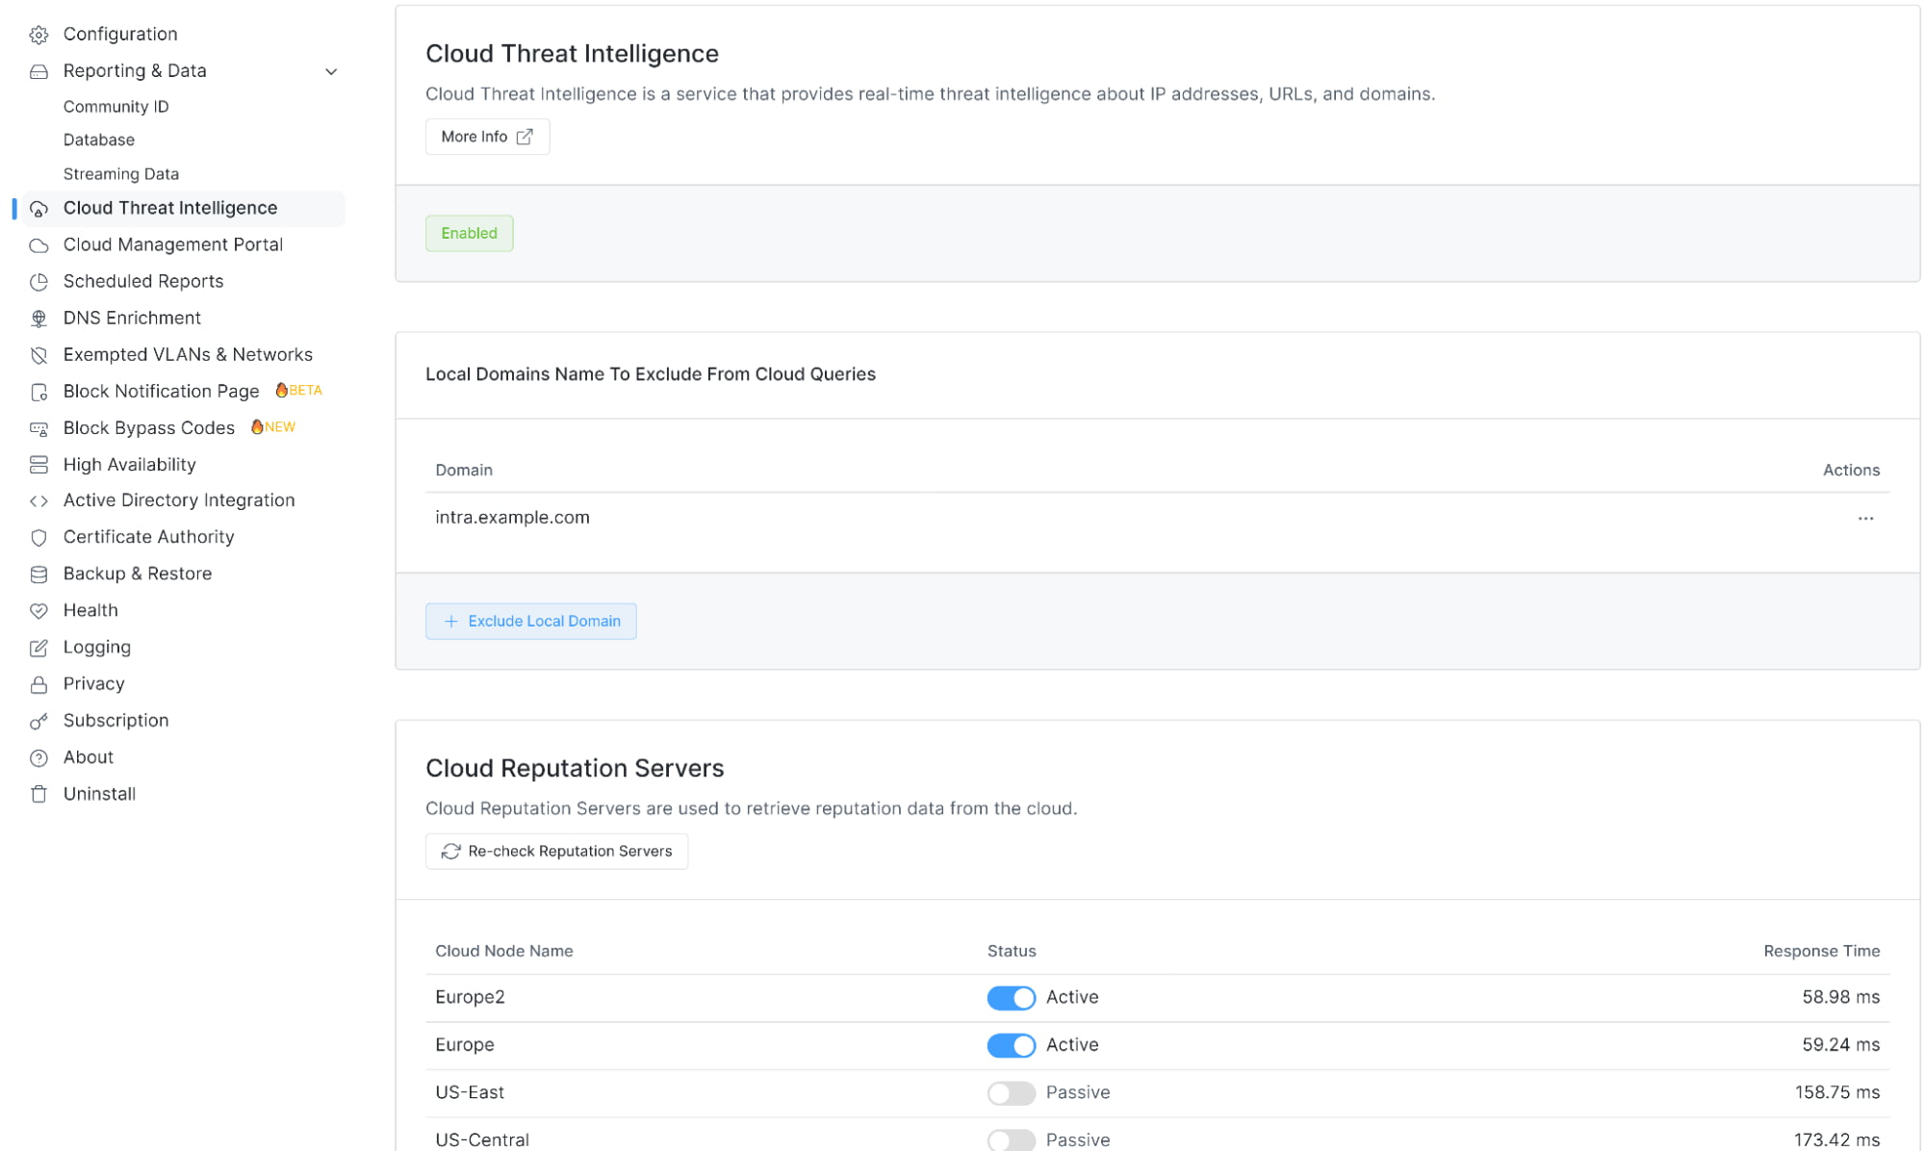This screenshot has width=1924, height=1151.
Task: Click the Exempted VLANs & Networks shield icon
Action: click(x=38, y=355)
